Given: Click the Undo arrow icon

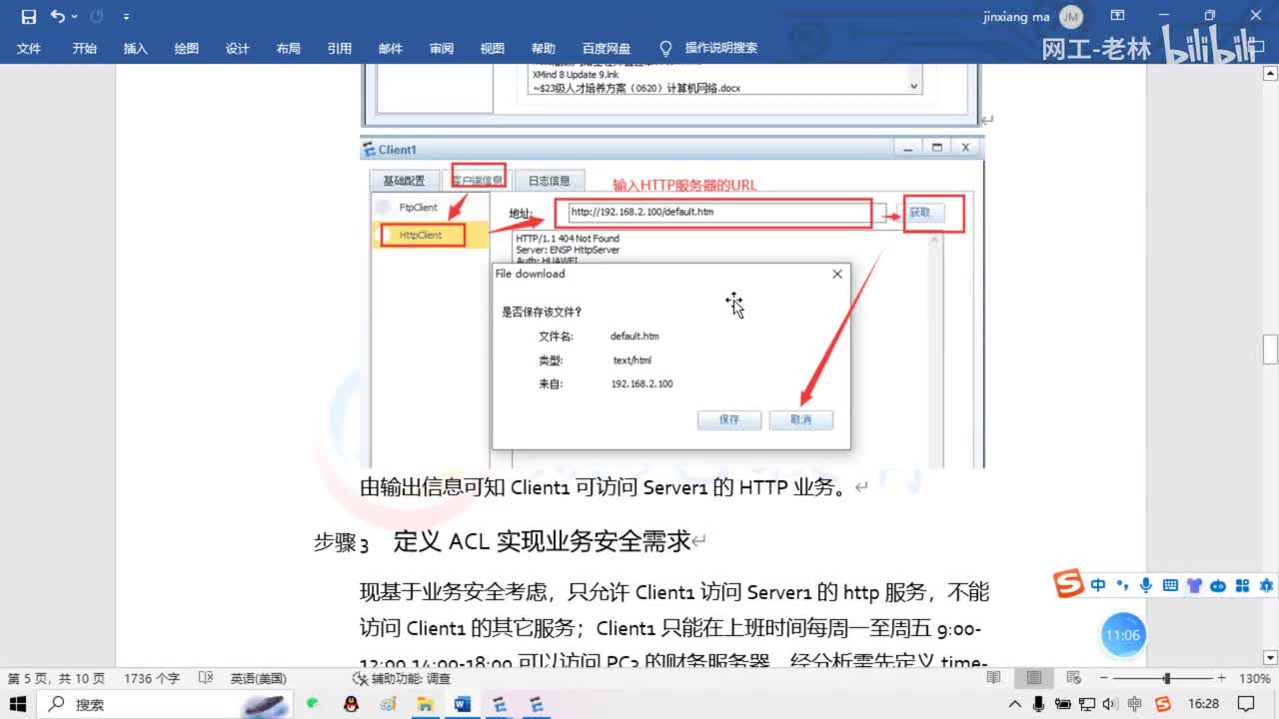Looking at the screenshot, I should point(57,16).
